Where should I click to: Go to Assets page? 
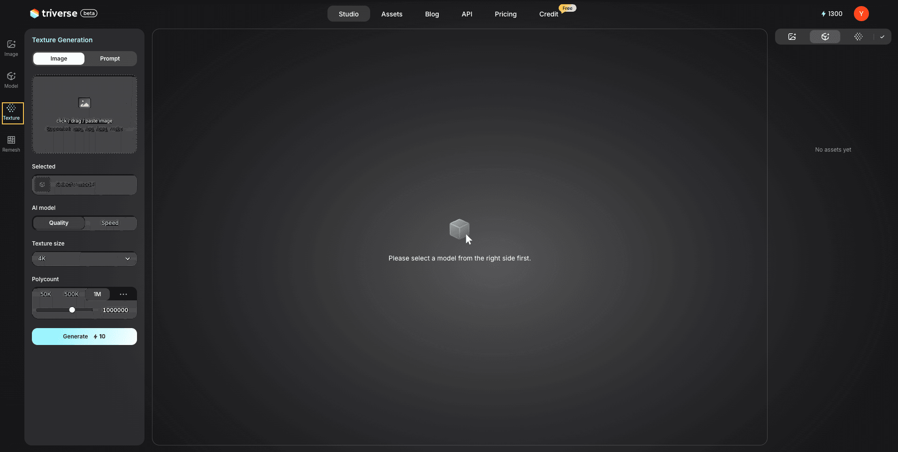click(x=392, y=14)
